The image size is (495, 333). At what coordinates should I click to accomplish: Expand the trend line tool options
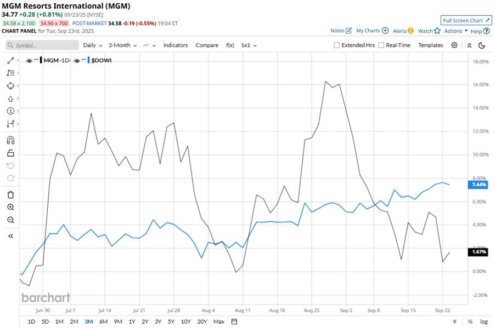[18, 60]
